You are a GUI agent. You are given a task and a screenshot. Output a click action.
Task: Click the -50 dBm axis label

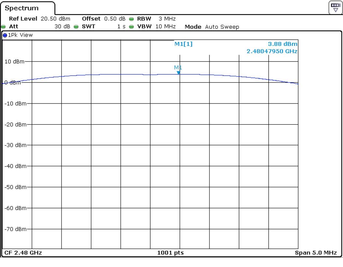[x=15, y=187]
